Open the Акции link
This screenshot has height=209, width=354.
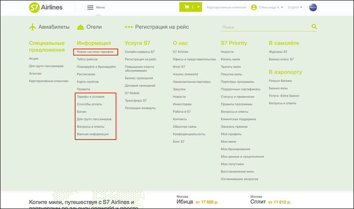click(34, 59)
